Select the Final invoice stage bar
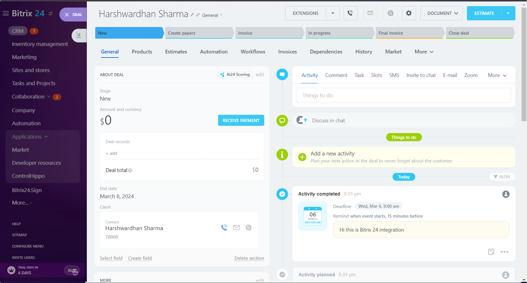Image resolution: width=527 pixels, height=283 pixels. (x=409, y=33)
